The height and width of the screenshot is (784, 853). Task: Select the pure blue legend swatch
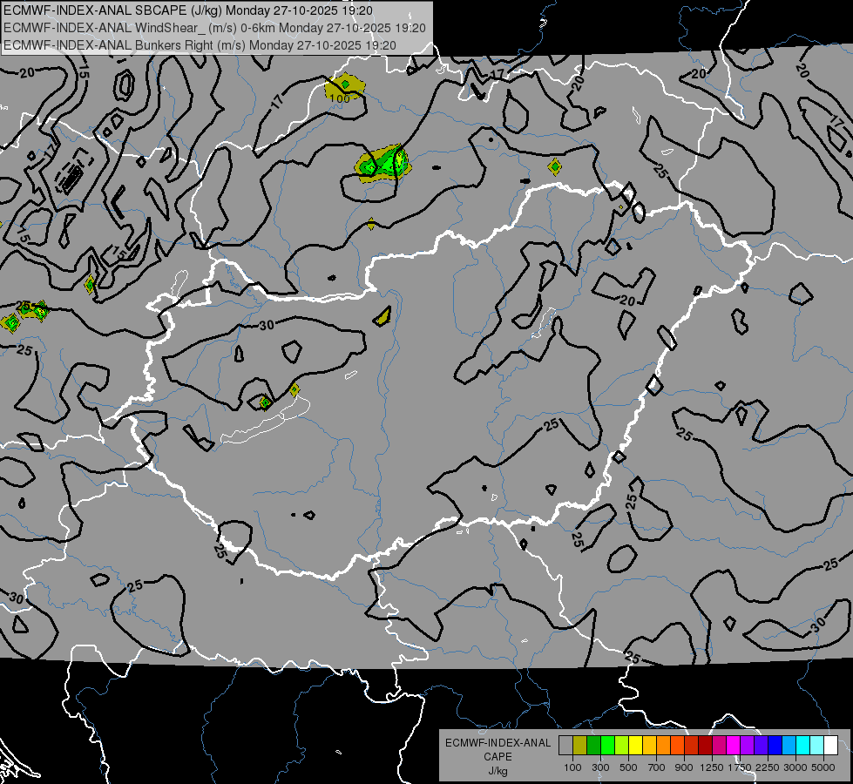775,746
